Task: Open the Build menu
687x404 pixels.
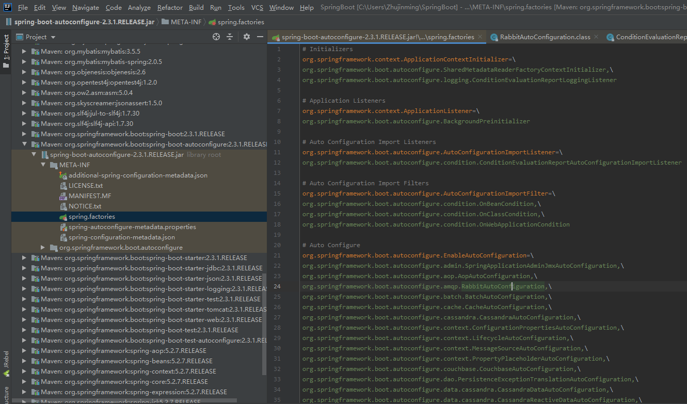Action: pyautogui.click(x=196, y=7)
